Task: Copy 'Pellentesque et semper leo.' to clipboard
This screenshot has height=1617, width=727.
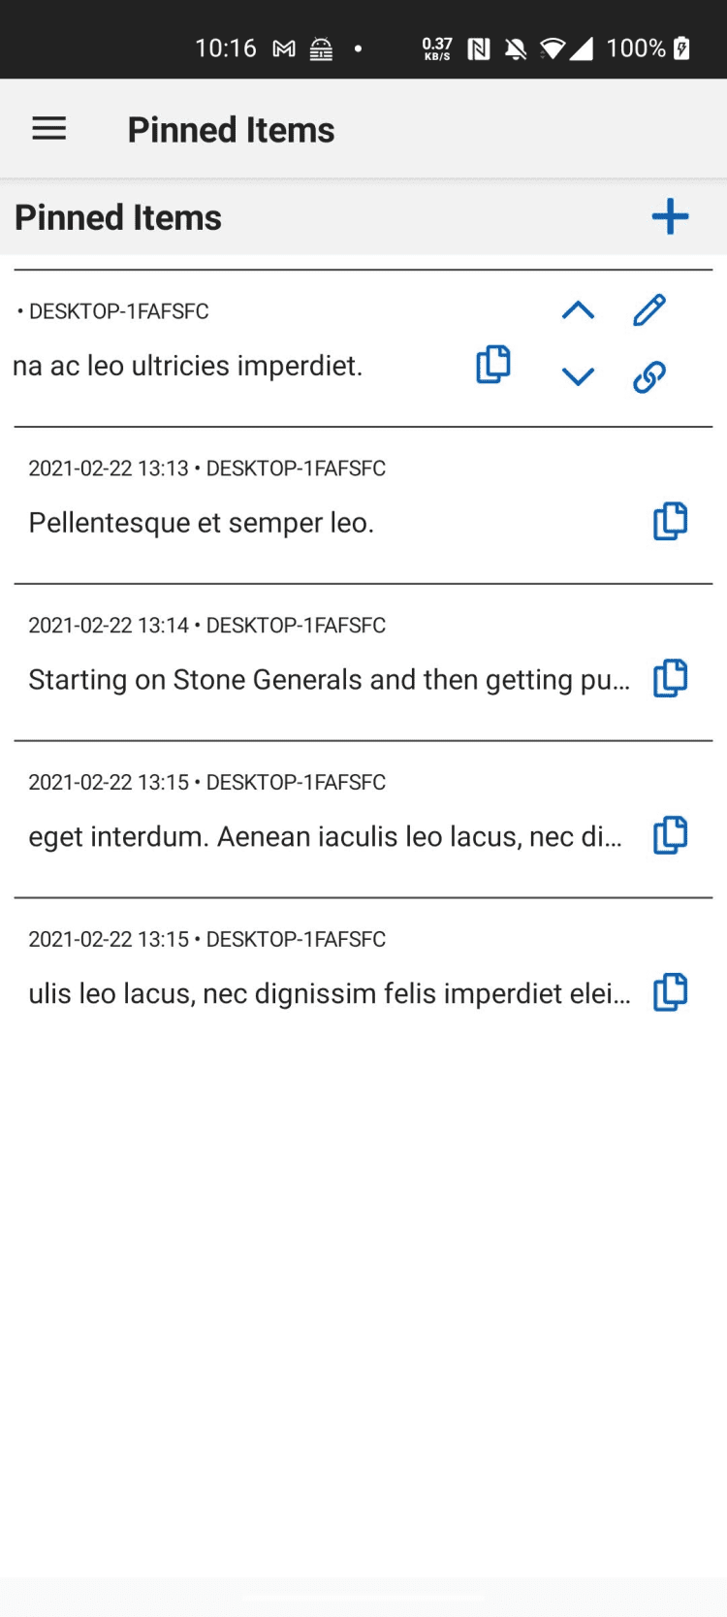Action: [670, 522]
